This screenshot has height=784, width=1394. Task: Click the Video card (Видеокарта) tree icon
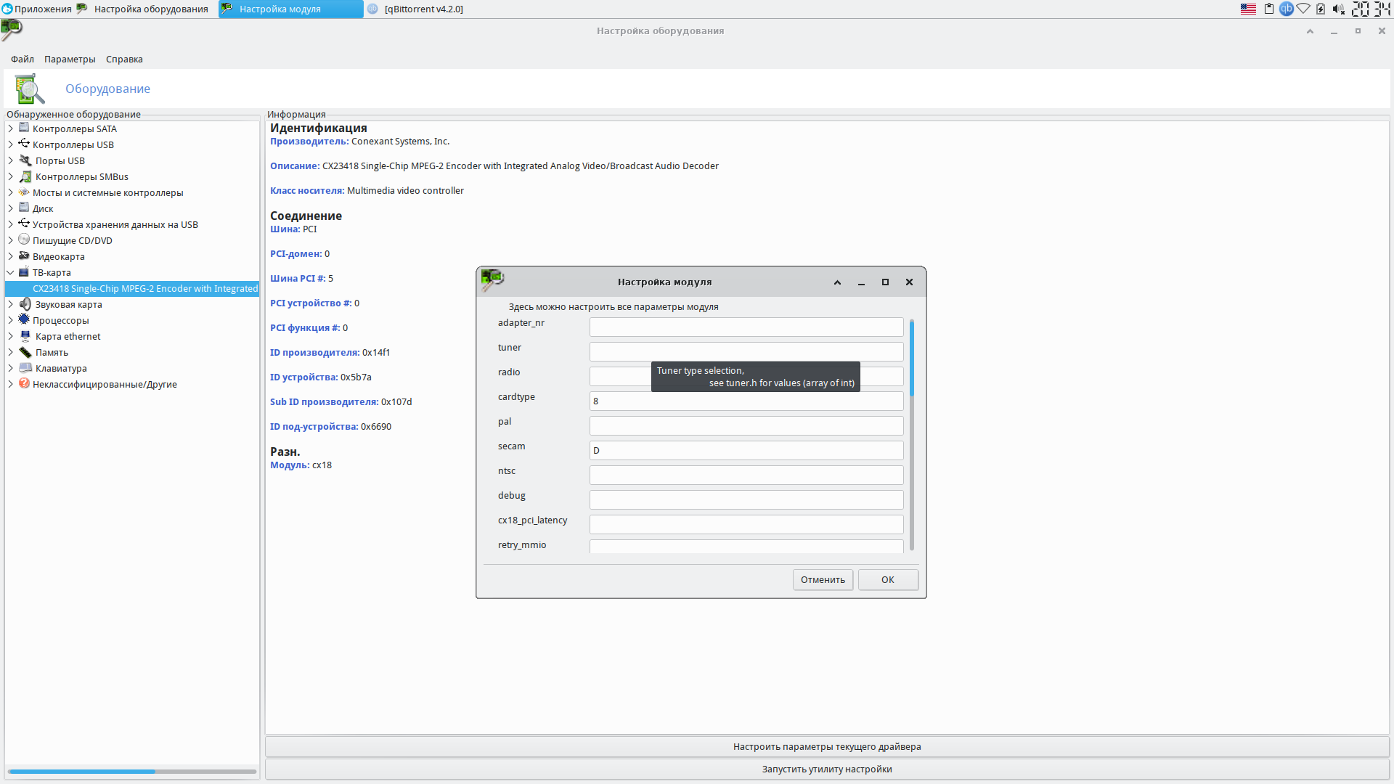24,256
